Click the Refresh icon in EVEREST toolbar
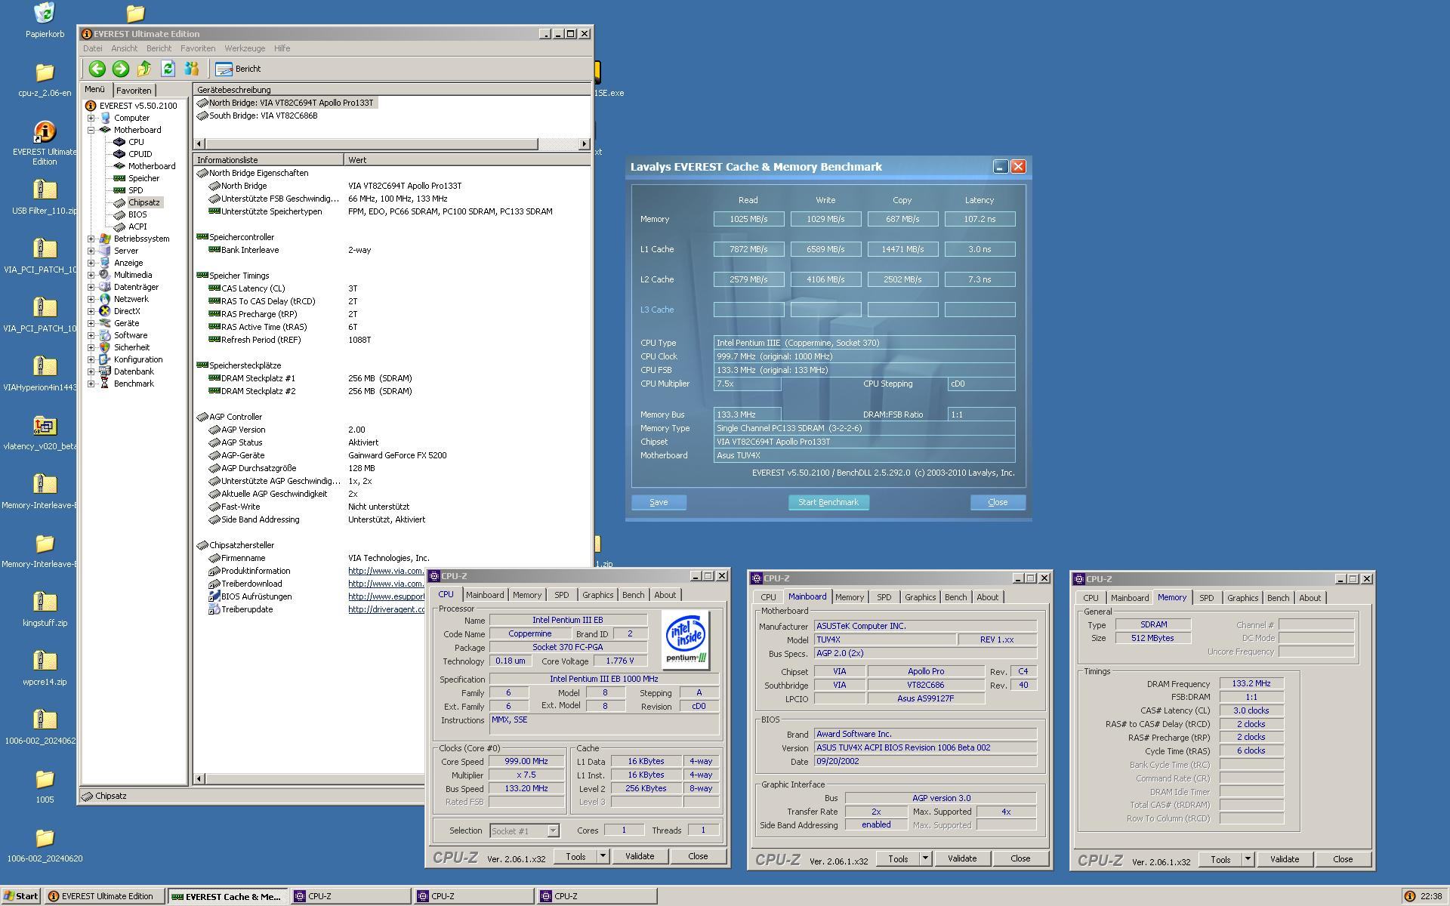 (x=168, y=69)
